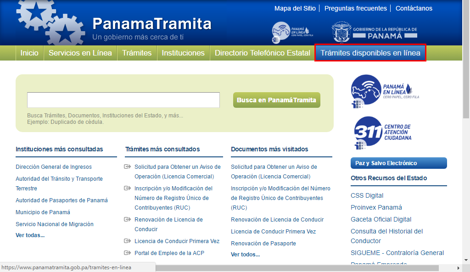
Task: Open the 311 Centro de Atención Ciudadana banner
Action: [383, 133]
